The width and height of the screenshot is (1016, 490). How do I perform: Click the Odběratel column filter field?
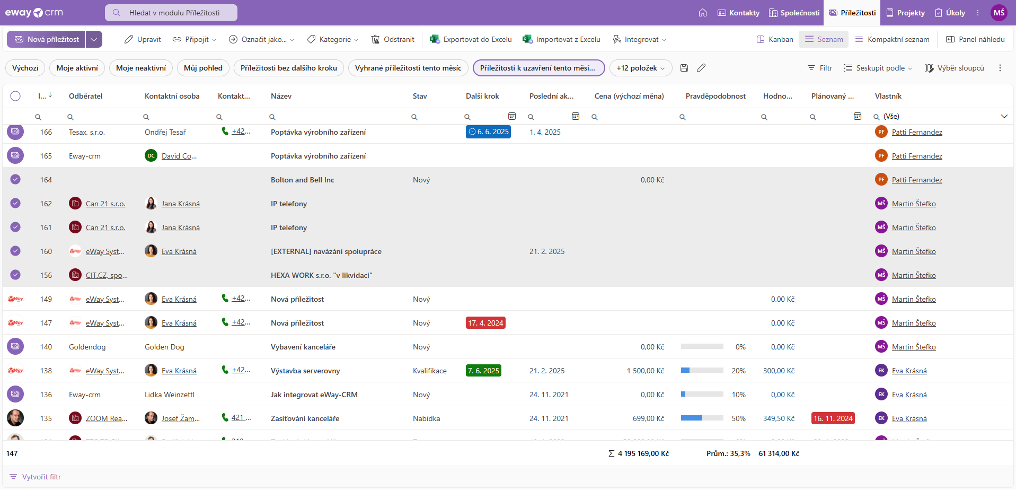click(102, 117)
